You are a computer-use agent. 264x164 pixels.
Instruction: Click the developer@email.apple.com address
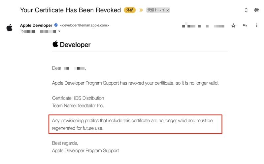point(84,25)
